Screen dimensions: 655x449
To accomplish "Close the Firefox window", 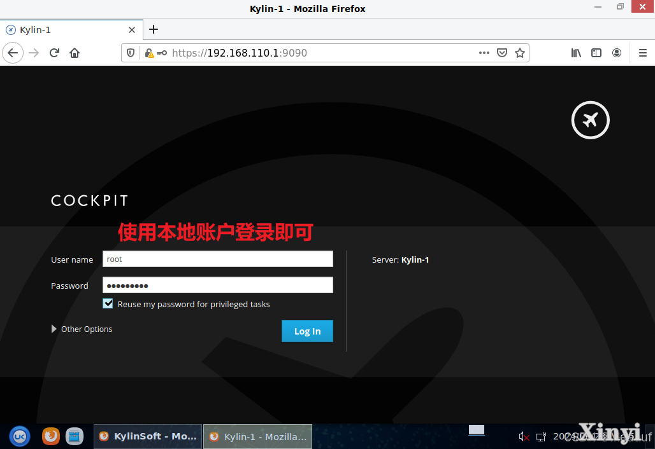I will [x=642, y=7].
